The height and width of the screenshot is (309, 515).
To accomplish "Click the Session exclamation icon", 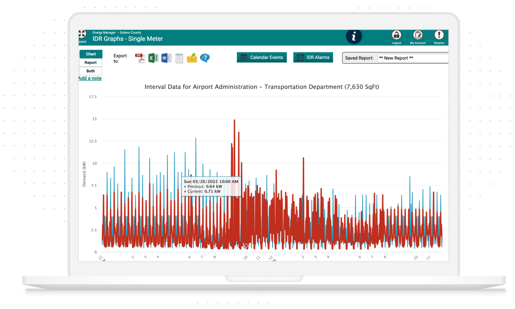I will point(439,35).
